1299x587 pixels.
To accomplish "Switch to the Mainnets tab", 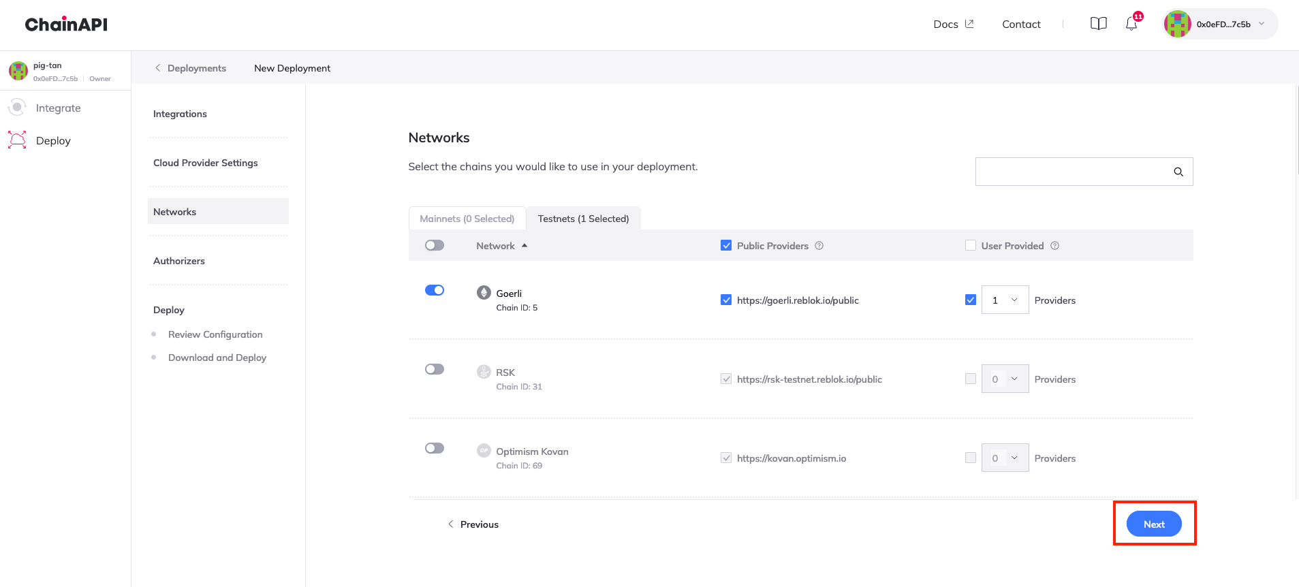I will [x=467, y=219].
